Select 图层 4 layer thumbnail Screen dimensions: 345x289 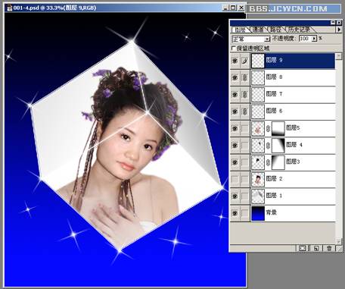pyautogui.click(x=258, y=146)
